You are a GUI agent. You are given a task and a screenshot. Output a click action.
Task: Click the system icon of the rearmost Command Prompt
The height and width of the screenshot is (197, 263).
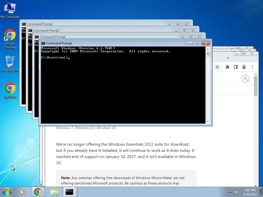tap(24, 24)
